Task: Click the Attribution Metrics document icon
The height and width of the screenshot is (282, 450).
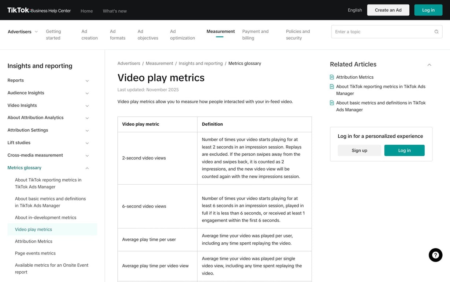Action: pos(332,77)
